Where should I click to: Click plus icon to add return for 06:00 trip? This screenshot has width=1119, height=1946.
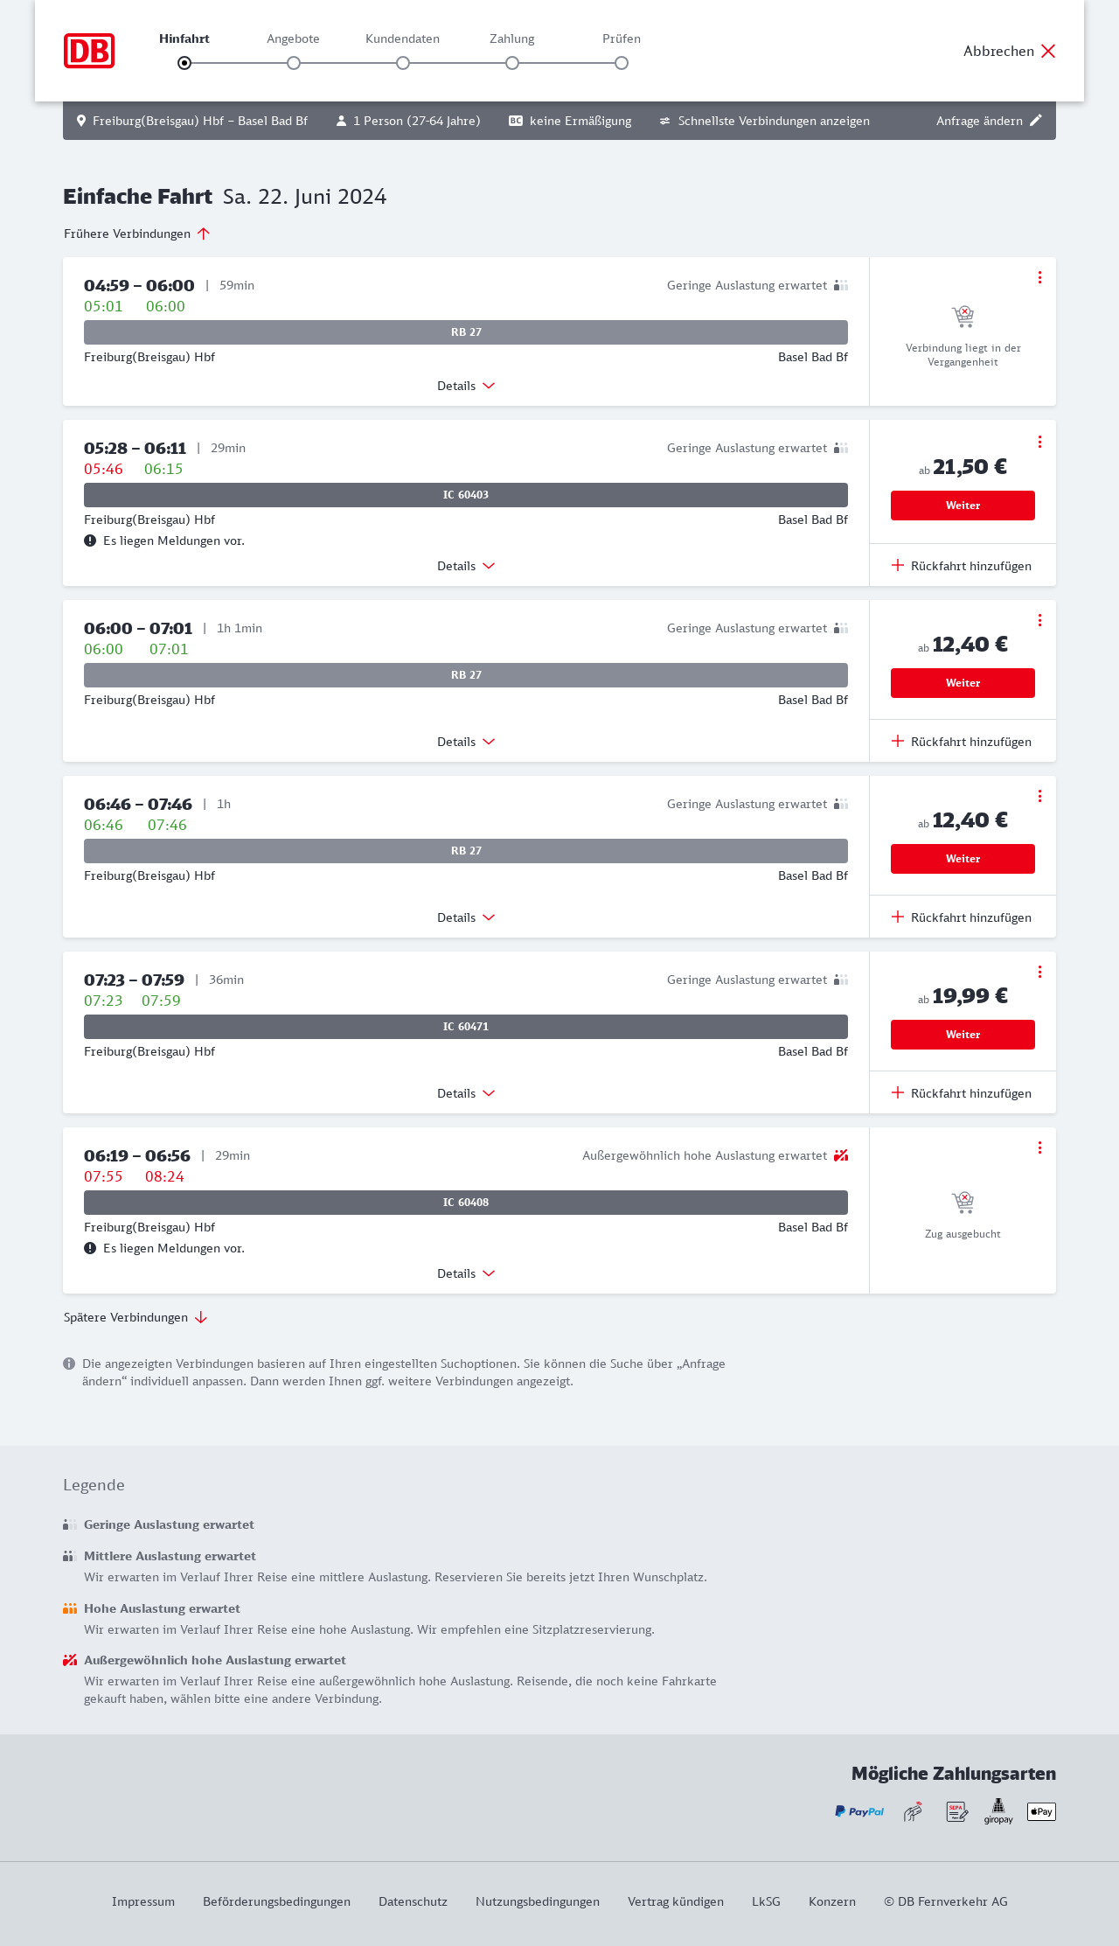898,741
